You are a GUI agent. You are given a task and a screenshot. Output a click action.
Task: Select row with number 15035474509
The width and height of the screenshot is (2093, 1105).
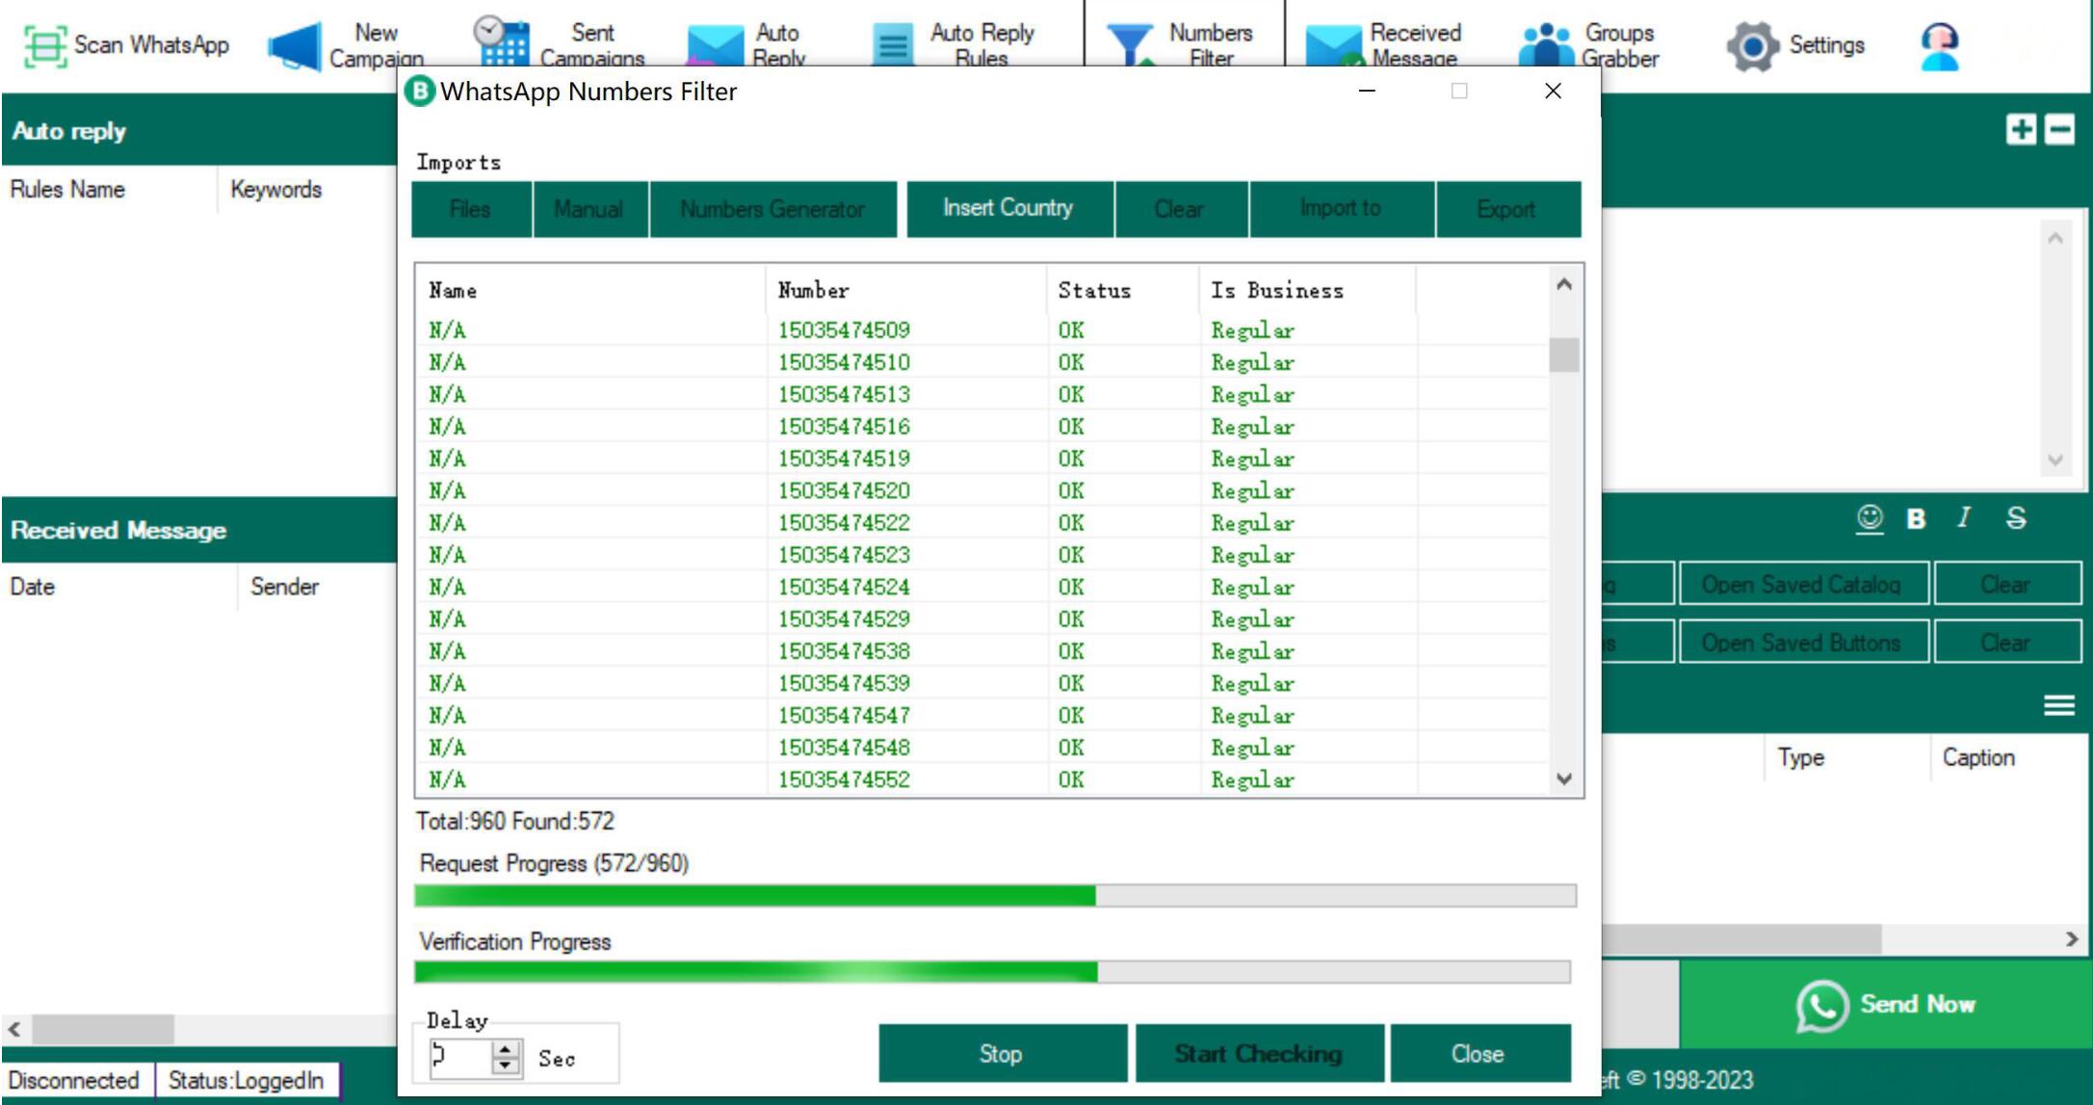(981, 330)
